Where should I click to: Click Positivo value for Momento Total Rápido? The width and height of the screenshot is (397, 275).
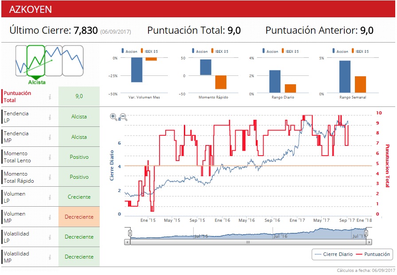[x=79, y=177]
